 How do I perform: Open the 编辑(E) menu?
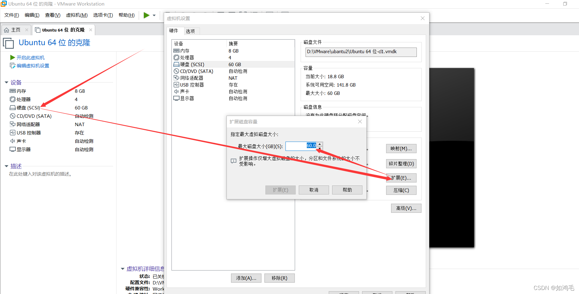click(32, 15)
